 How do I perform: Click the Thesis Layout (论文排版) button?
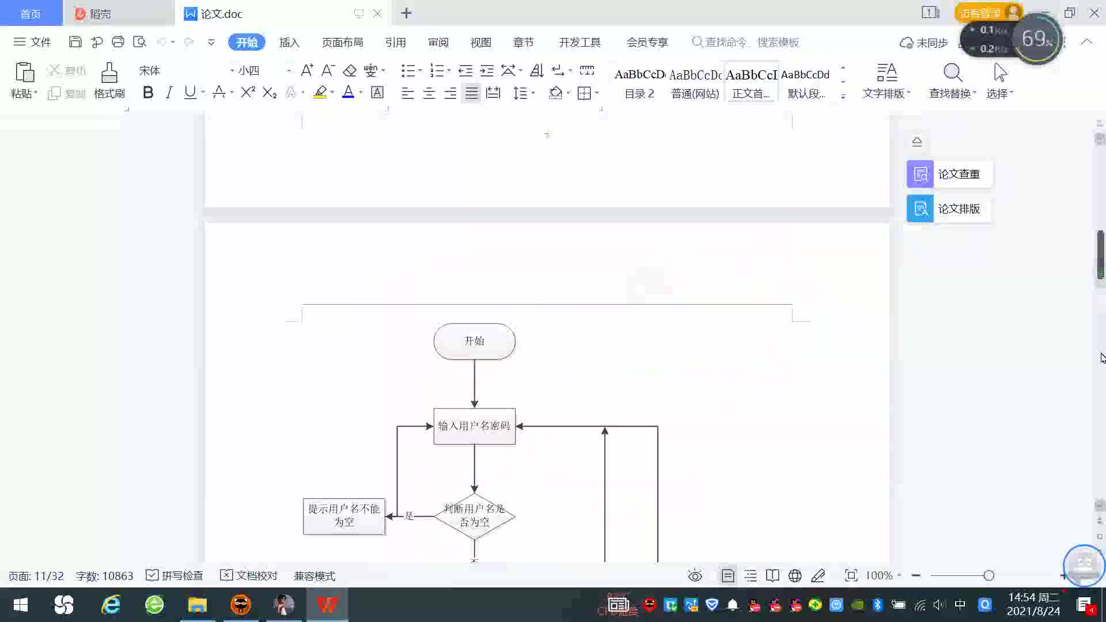point(949,208)
